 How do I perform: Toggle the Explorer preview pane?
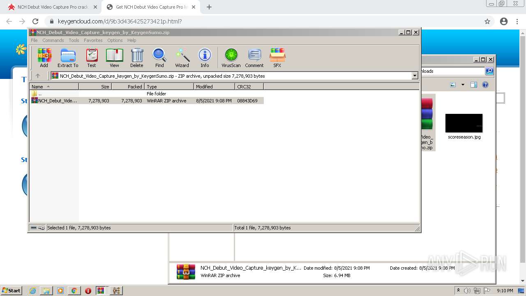point(474,85)
